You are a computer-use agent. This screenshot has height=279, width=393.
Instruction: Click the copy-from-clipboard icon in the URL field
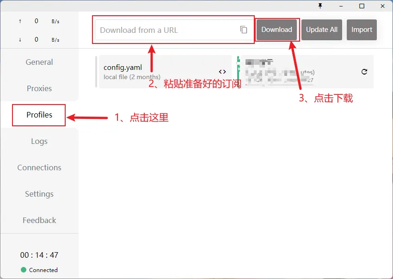pyautogui.click(x=244, y=29)
